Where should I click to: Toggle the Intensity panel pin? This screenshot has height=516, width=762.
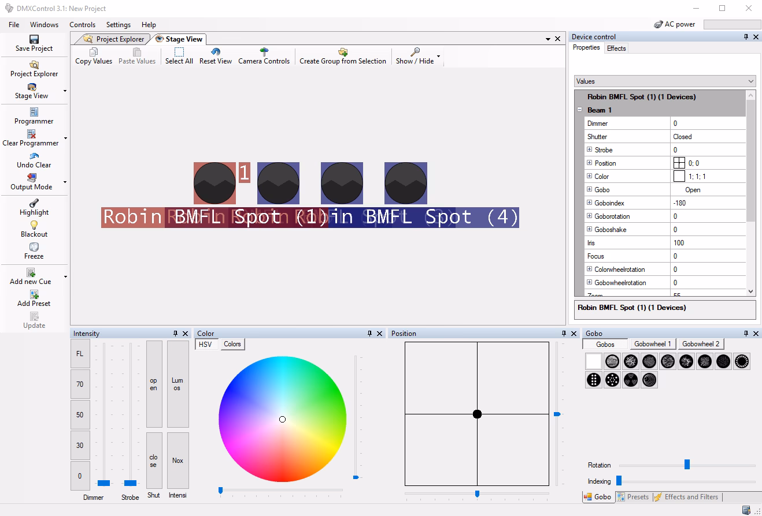click(176, 334)
